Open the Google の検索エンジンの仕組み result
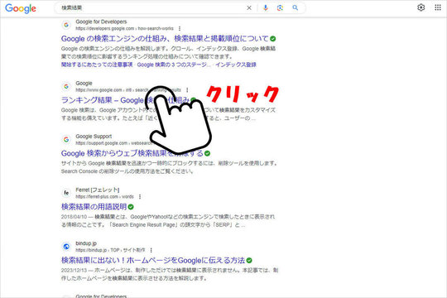 [165, 39]
